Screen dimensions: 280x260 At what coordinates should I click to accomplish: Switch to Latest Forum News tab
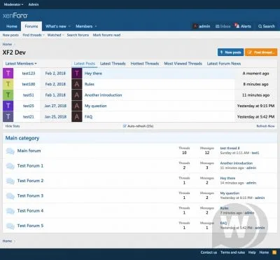click(x=224, y=64)
